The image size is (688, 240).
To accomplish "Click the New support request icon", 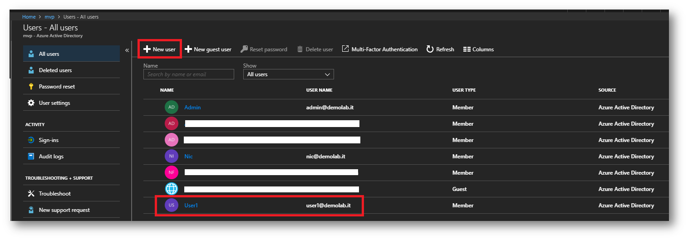I will click(31, 210).
